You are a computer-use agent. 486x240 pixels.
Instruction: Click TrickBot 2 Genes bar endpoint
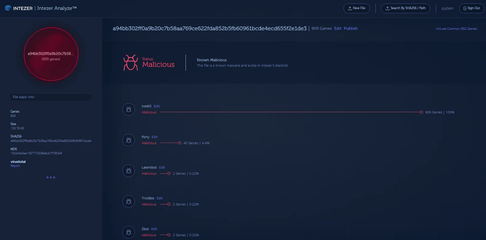pos(169,204)
